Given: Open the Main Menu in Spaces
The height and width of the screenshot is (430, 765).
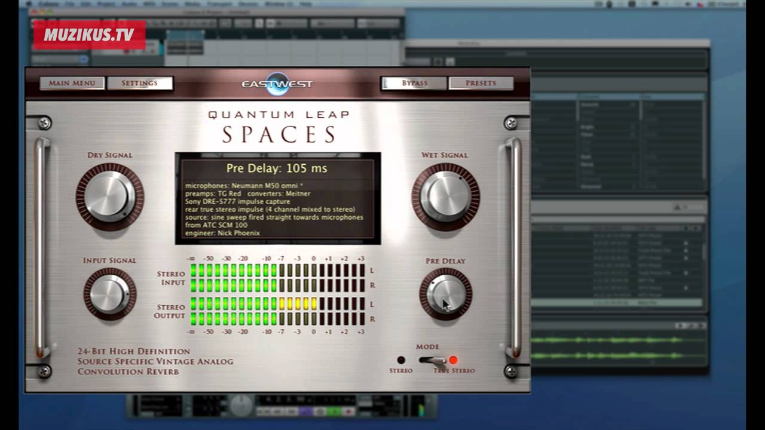Looking at the screenshot, I should (72, 83).
